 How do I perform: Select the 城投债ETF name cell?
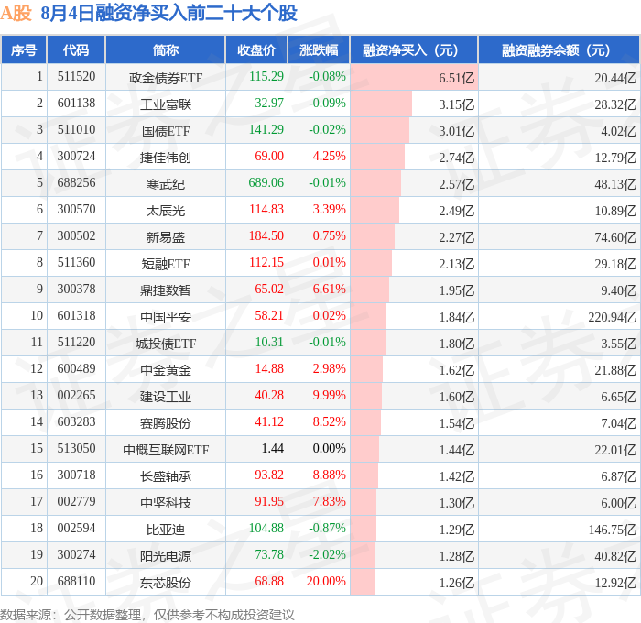click(x=166, y=344)
